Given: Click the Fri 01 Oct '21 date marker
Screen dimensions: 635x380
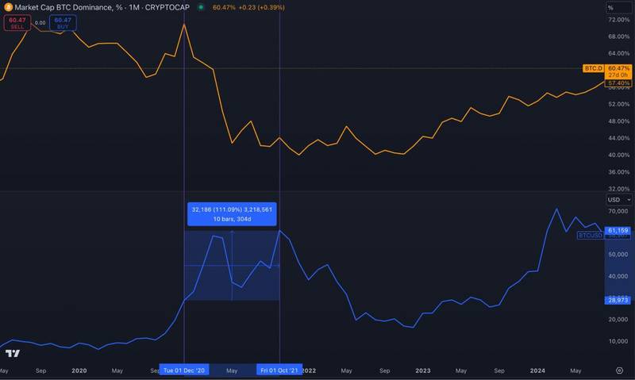Looking at the screenshot, I should [279, 370].
